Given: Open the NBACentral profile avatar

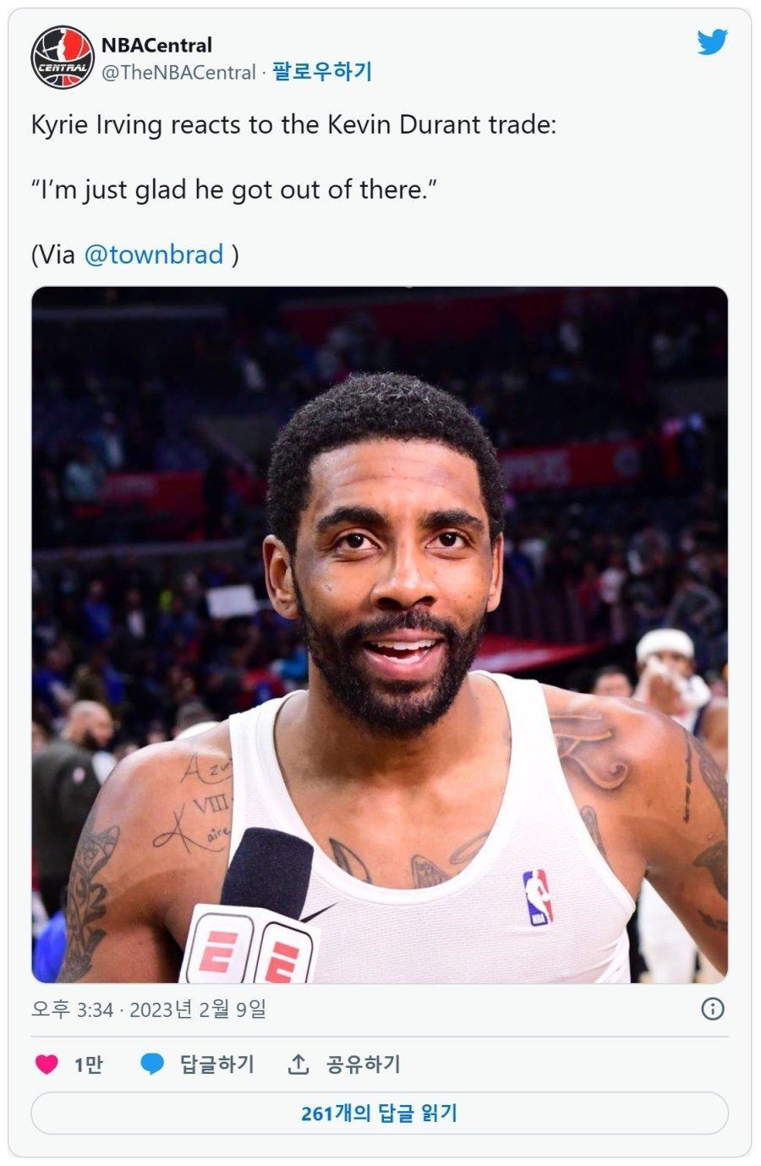Looking at the screenshot, I should pyautogui.click(x=62, y=58).
